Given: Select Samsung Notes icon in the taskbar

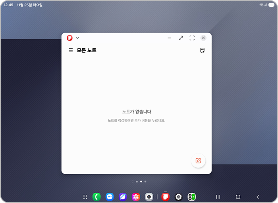Looking at the screenshot, I should (x=166, y=197).
